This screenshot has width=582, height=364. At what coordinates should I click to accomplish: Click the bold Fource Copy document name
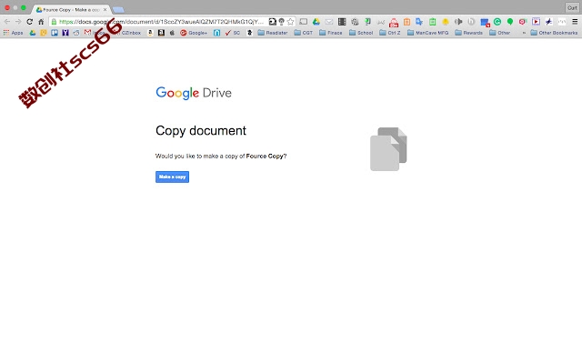(x=265, y=156)
